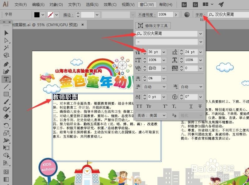249x185 pixels.
Task: Select the Shaper tool
Action: pyautogui.click(x=6, y=109)
